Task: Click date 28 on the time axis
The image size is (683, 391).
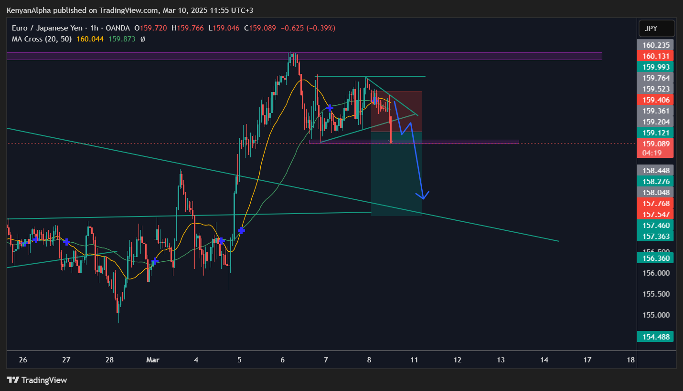Action: point(109,360)
